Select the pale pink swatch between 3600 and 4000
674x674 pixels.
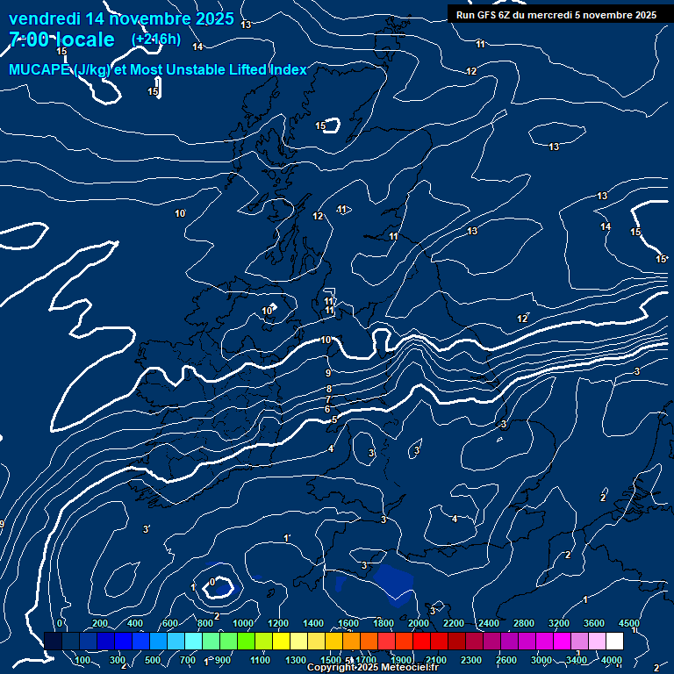(597, 641)
